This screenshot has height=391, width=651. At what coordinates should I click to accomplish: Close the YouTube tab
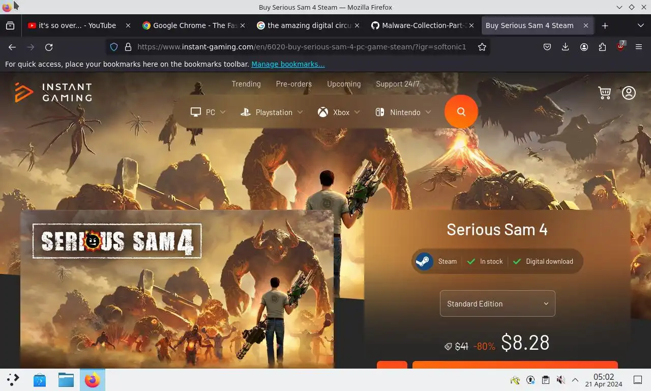click(128, 25)
